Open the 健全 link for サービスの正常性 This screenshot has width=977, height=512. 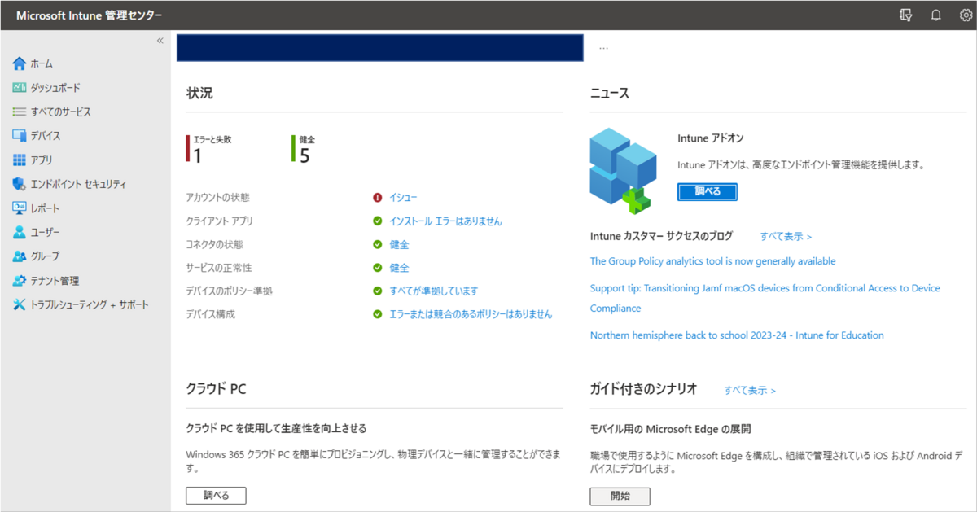399,268
